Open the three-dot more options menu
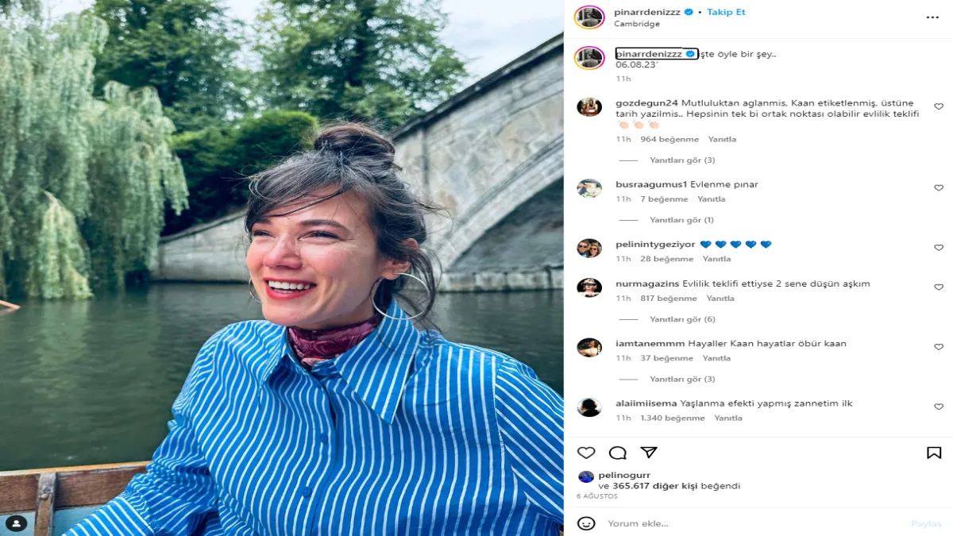Viewport: 953px width, 536px height. [x=932, y=17]
